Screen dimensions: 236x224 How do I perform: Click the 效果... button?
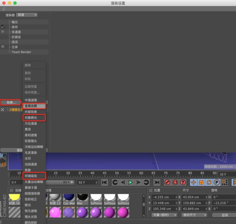(11, 102)
